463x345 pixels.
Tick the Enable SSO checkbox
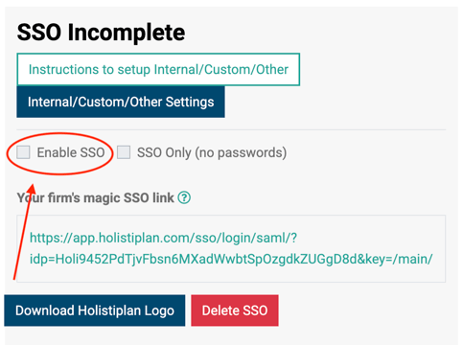coord(23,152)
